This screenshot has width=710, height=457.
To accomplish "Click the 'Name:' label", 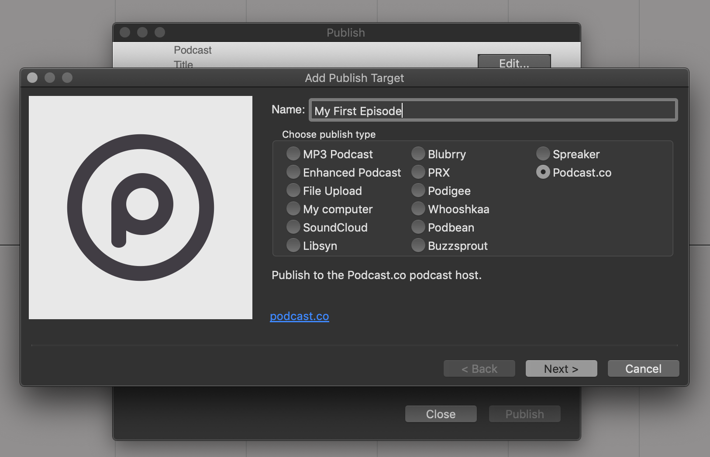I will (288, 109).
